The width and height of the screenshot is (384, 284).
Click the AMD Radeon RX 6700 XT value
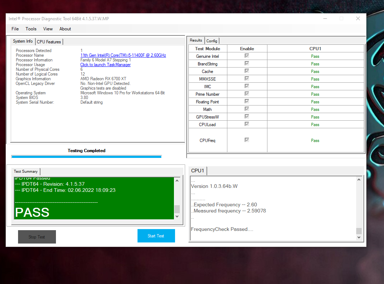(103, 79)
